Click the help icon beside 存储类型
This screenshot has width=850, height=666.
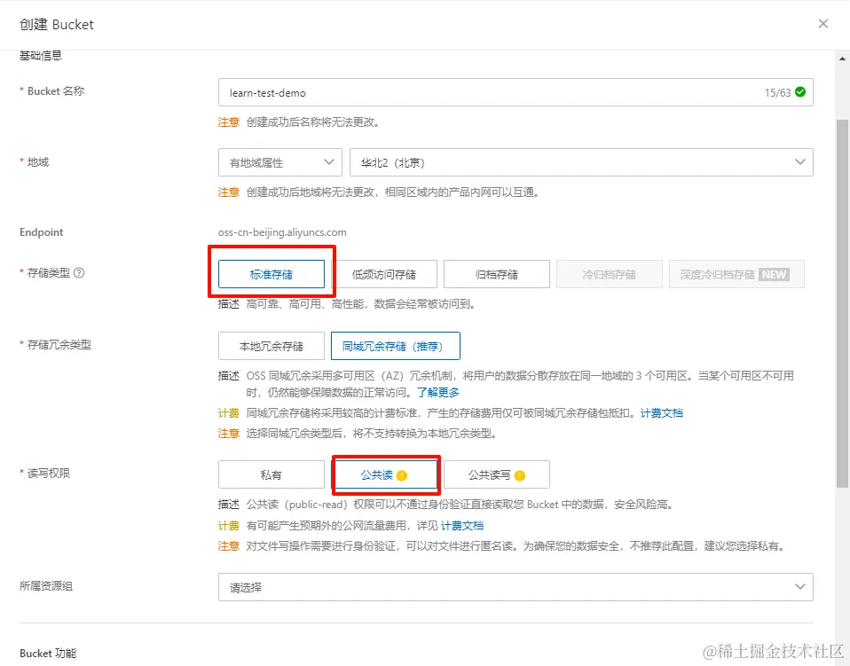tap(79, 272)
